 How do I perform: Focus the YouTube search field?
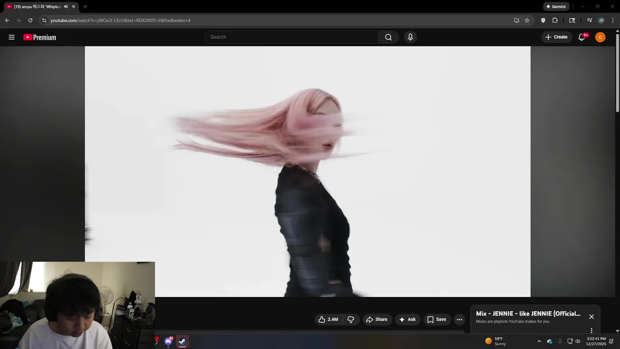tap(292, 37)
